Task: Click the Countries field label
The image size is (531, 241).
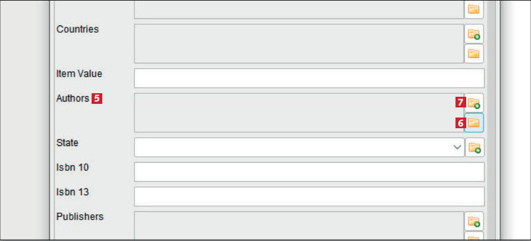Action: coord(77,29)
